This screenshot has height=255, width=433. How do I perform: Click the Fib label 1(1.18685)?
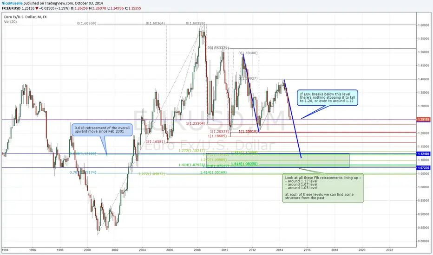click(x=217, y=136)
